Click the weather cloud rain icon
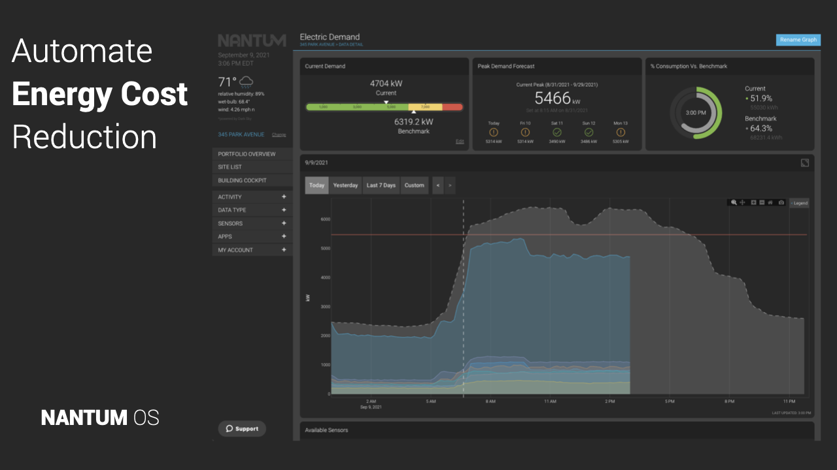Viewport: 837px width, 470px height. pyautogui.click(x=247, y=82)
